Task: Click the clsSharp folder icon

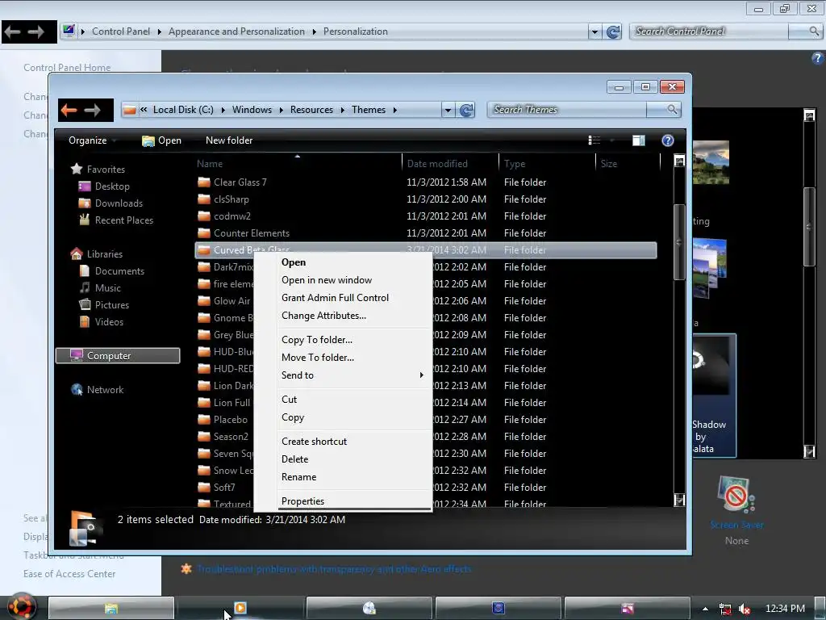Action: [204, 199]
